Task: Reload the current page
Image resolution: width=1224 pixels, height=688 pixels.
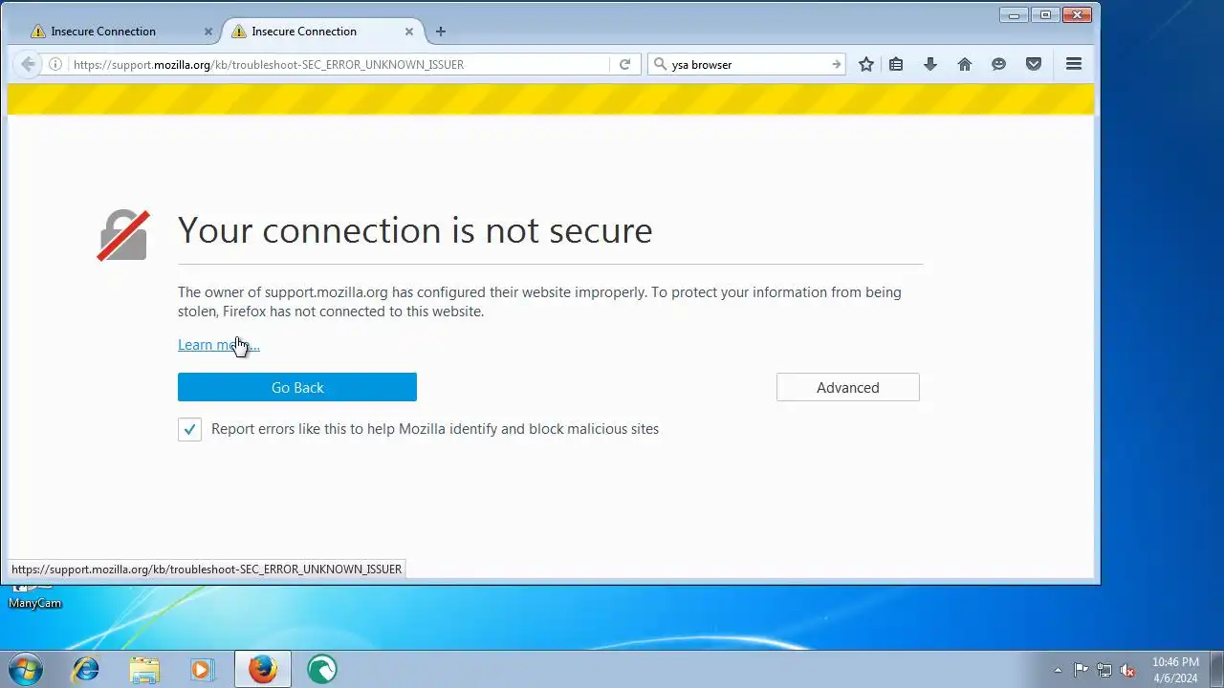Action: [x=624, y=64]
